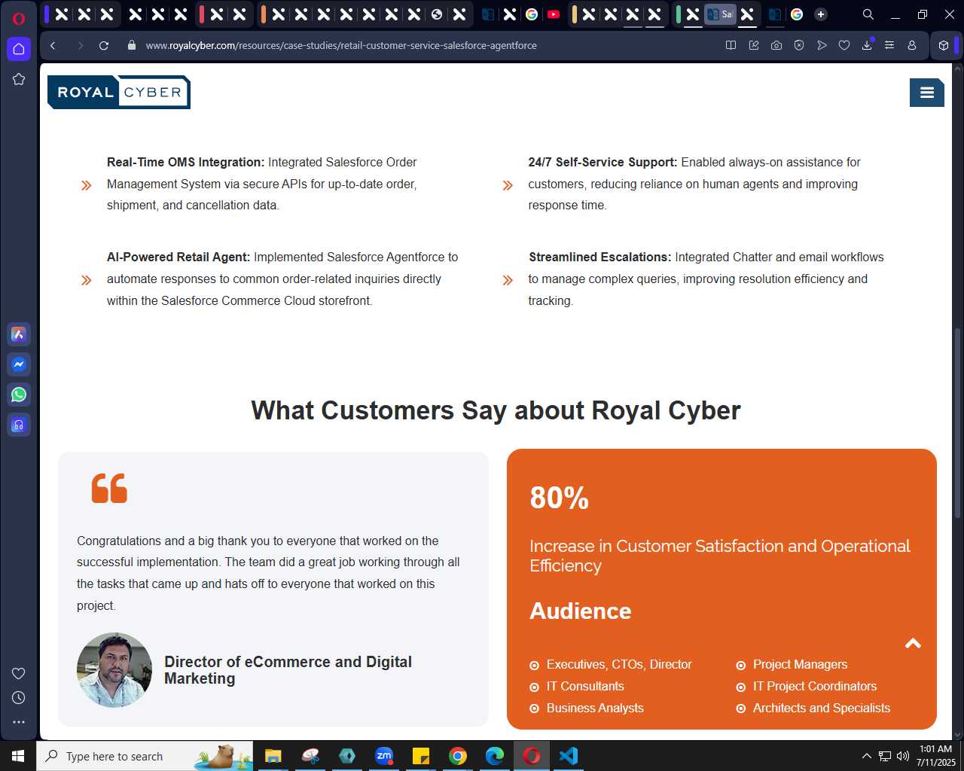
Task: Click 'IT Consultants' list item
Action: tap(585, 686)
